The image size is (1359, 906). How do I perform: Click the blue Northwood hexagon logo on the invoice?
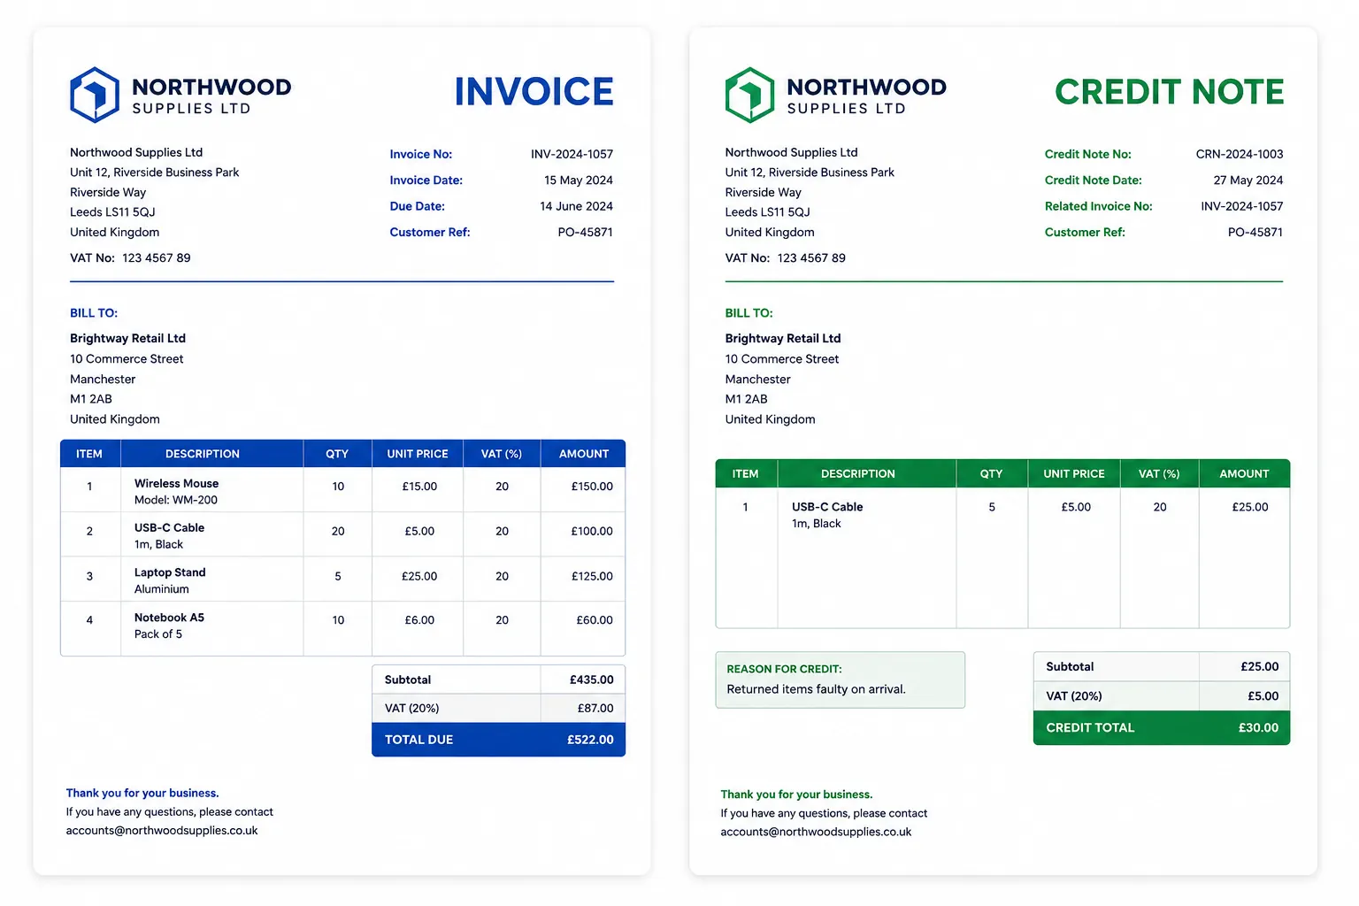point(95,95)
